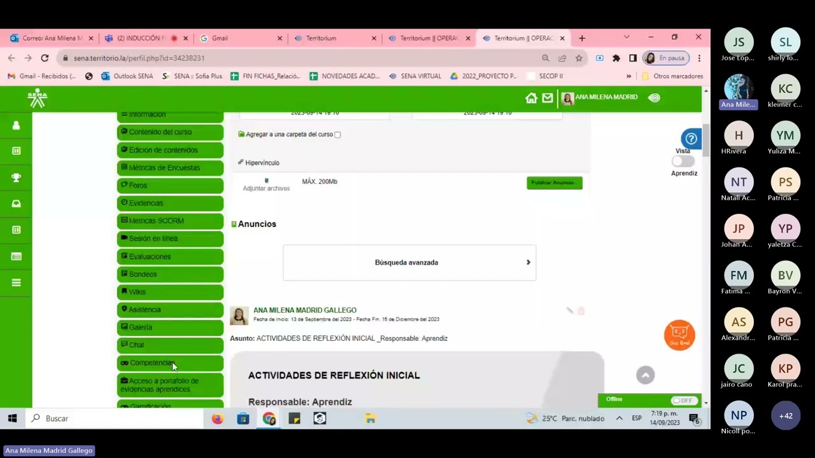This screenshot has height=458, width=815.
Task: Open the SENA logo home link
Action: click(x=37, y=98)
